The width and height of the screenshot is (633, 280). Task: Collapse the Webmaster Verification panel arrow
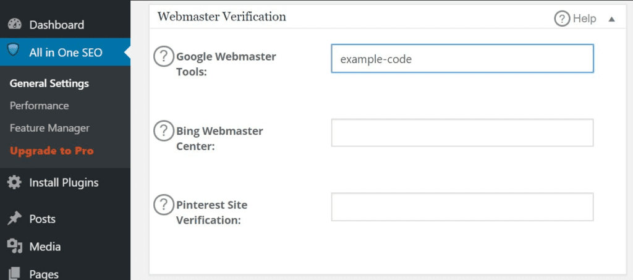[x=611, y=19]
